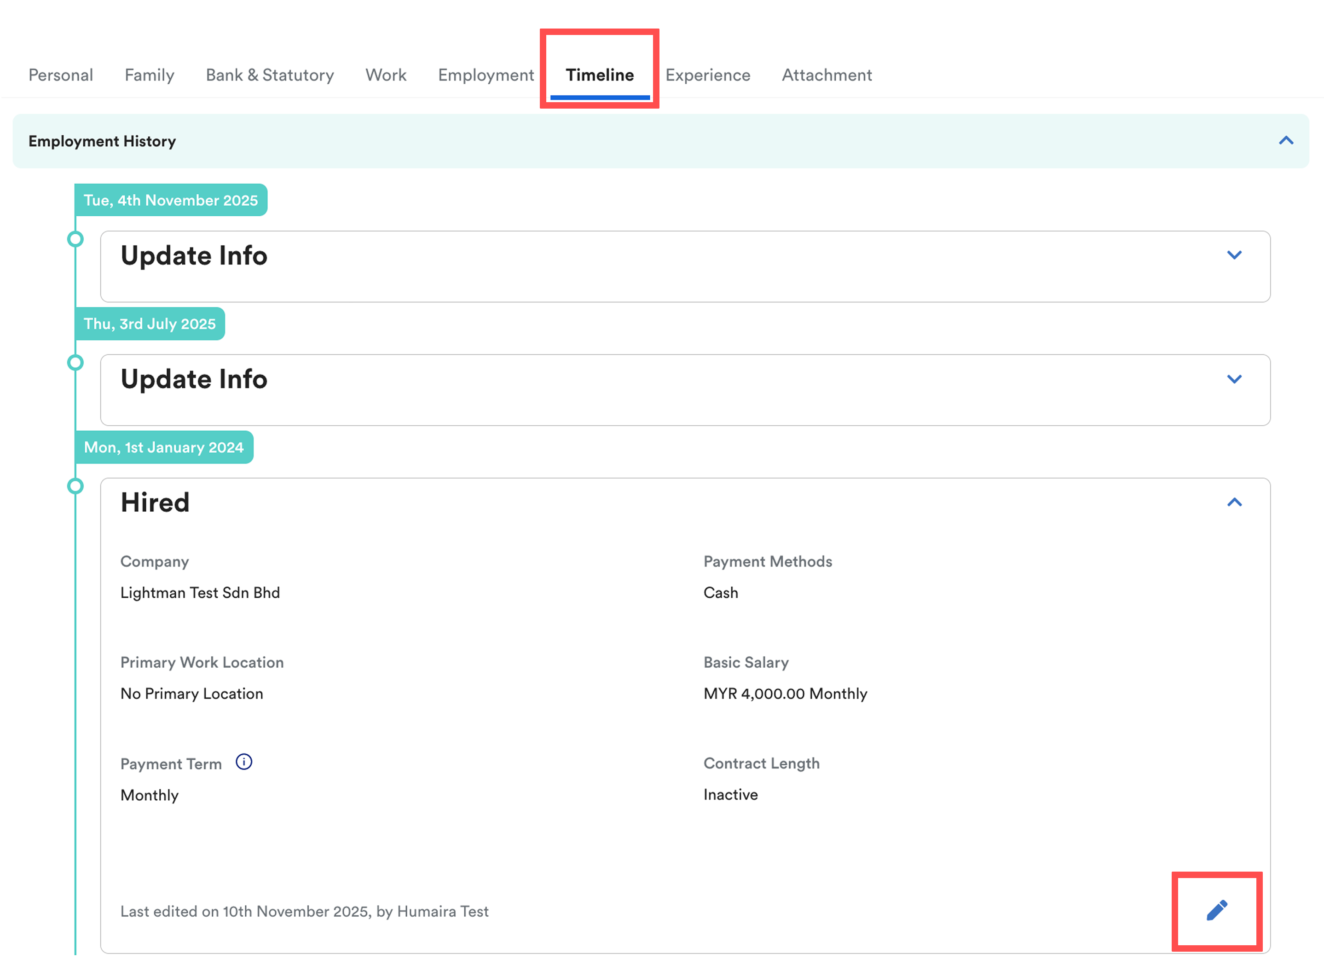Switch to the Attachment tab

(826, 75)
